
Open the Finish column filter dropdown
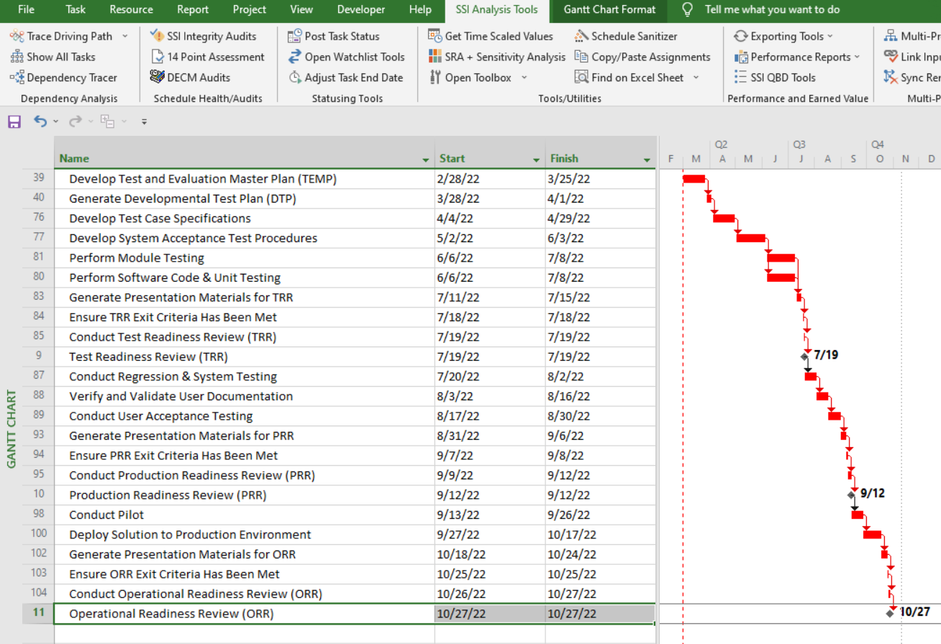[x=647, y=159]
